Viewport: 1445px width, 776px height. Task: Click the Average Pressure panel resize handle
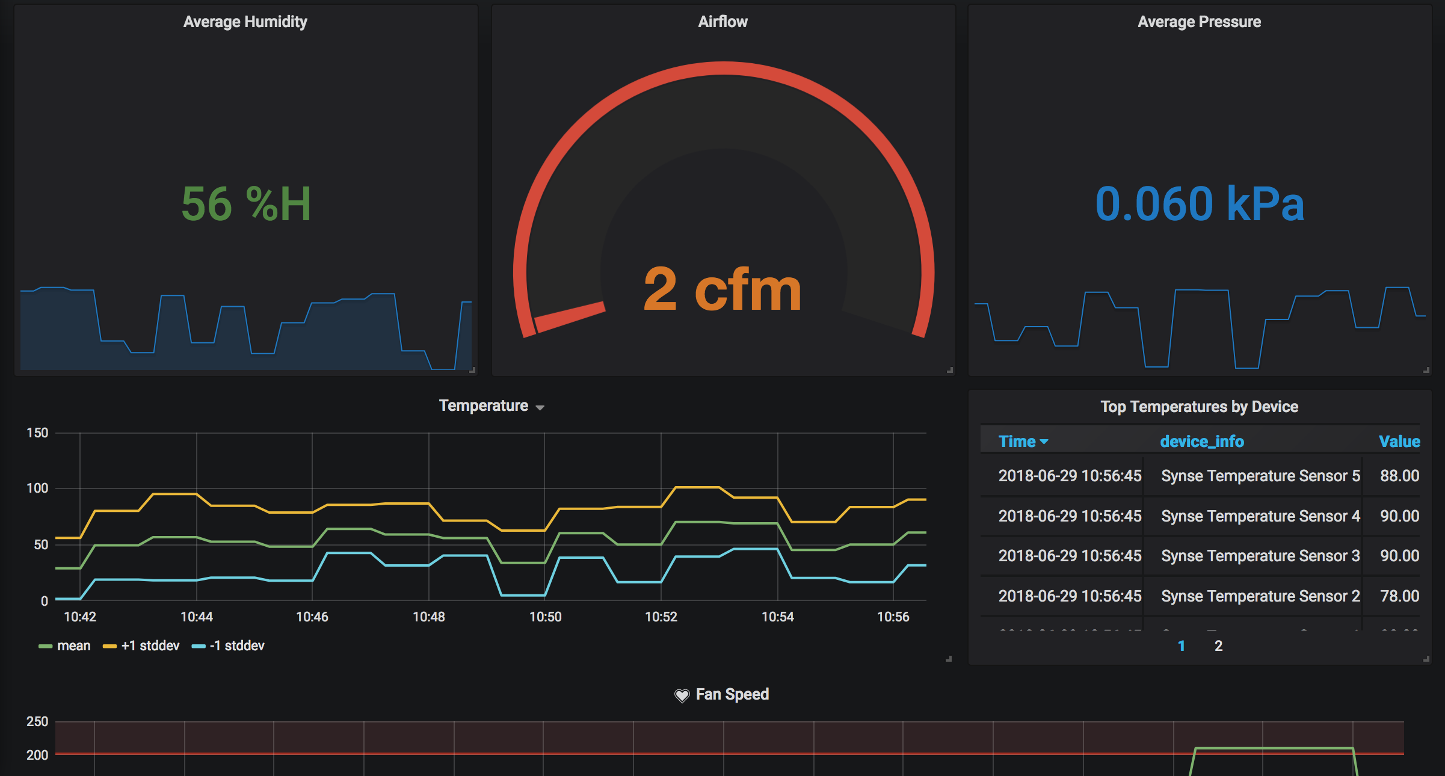coord(1426,371)
